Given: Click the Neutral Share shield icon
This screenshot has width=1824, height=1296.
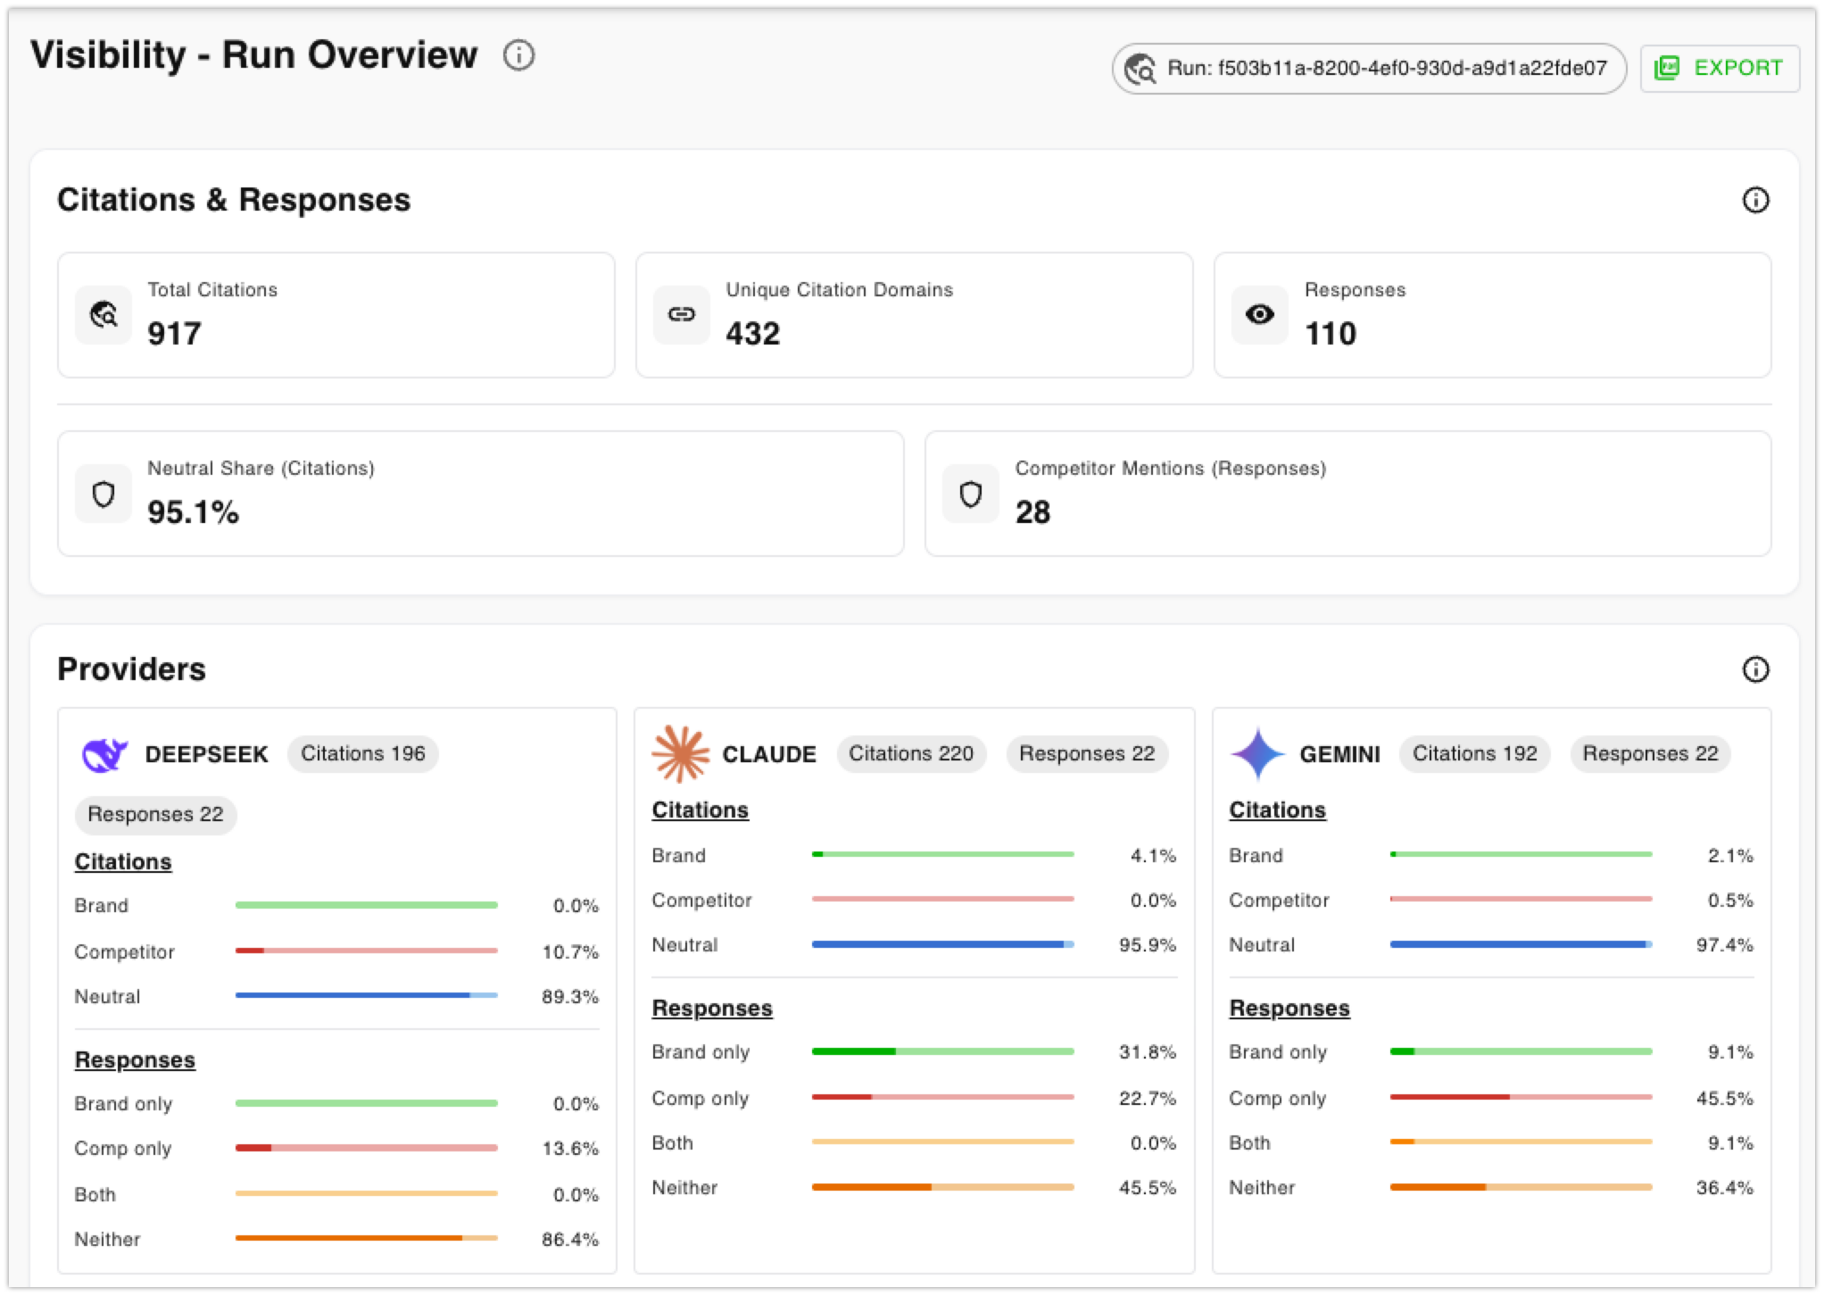Looking at the screenshot, I should point(104,494).
